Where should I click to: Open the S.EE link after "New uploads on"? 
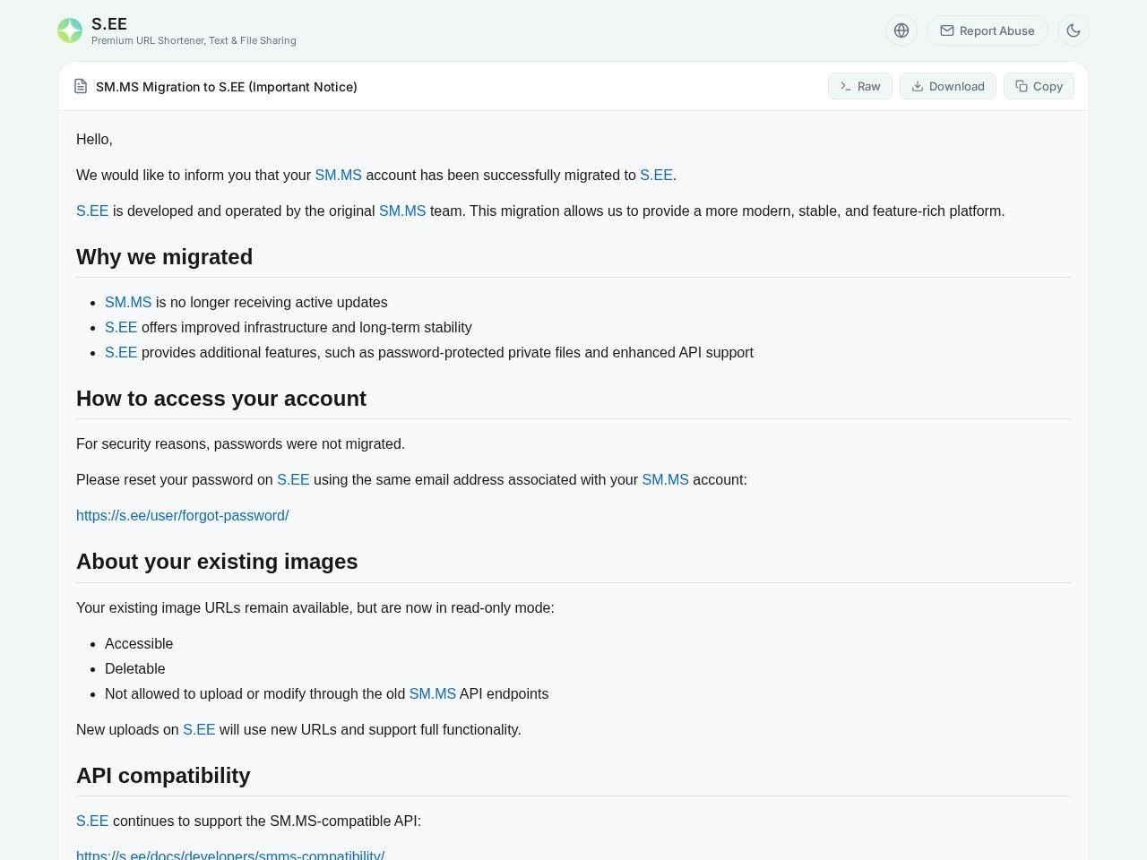pyautogui.click(x=199, y=730)
